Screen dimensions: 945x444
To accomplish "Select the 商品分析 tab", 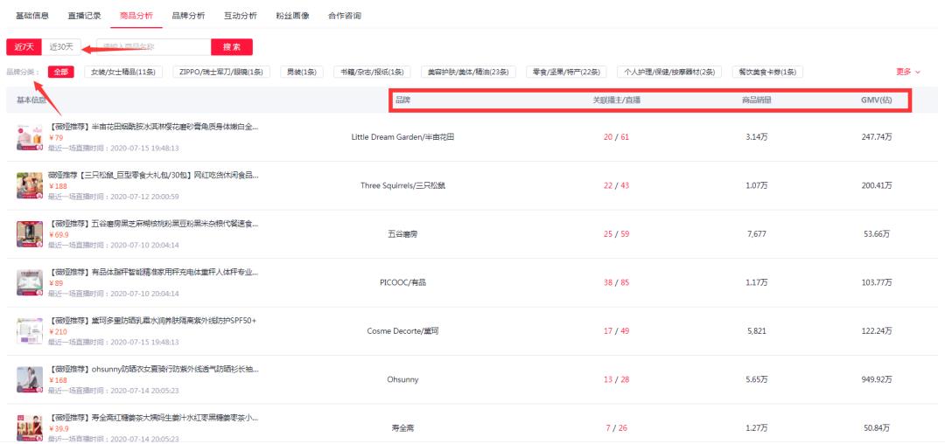I will [136, 16].
